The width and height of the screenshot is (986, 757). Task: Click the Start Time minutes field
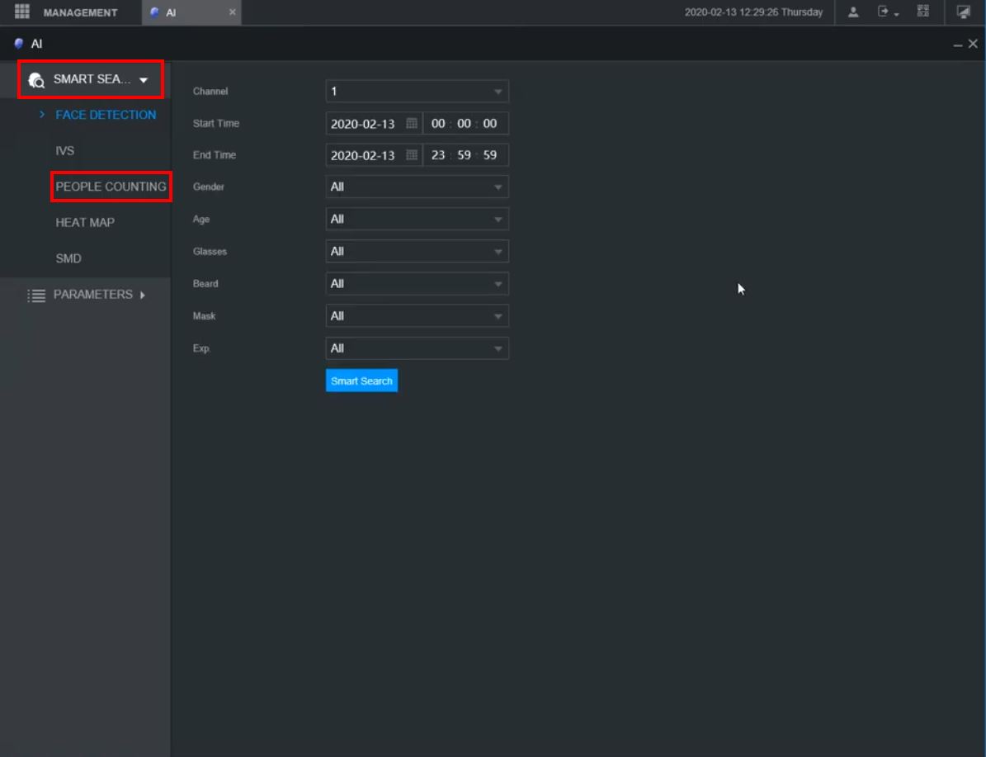(x=464, y=123)
